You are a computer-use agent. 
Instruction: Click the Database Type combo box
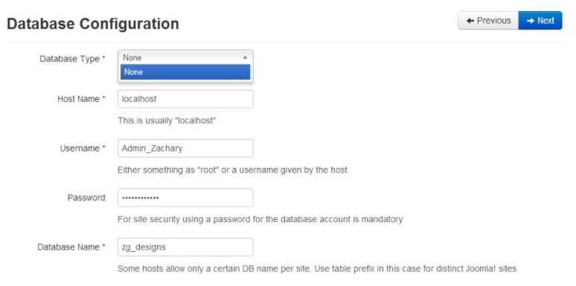point(185,57)
